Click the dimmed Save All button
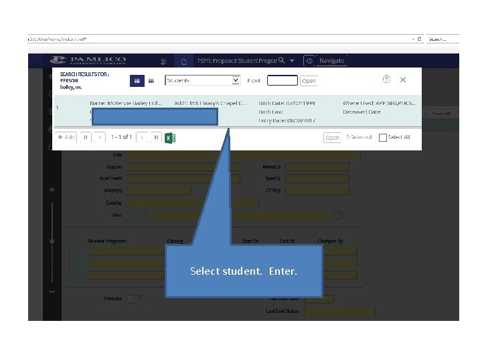Viewport: 482px width, 361px height. (x=441, y=113)
